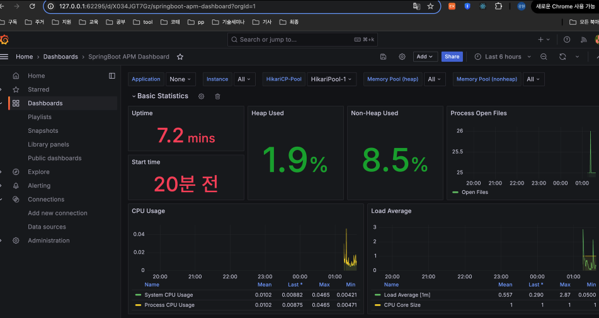Open Explore in the sidebar
599x318 pixels.
38,172
